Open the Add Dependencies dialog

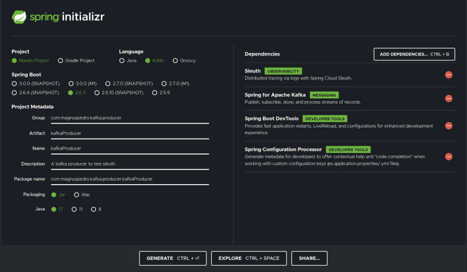click(414, 55)
